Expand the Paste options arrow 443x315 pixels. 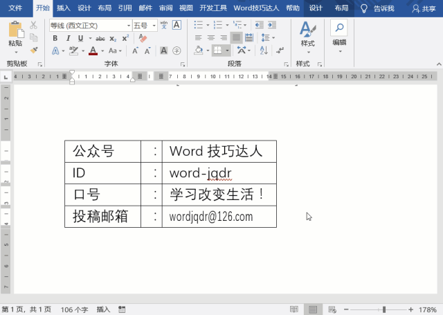coord(16,52)
